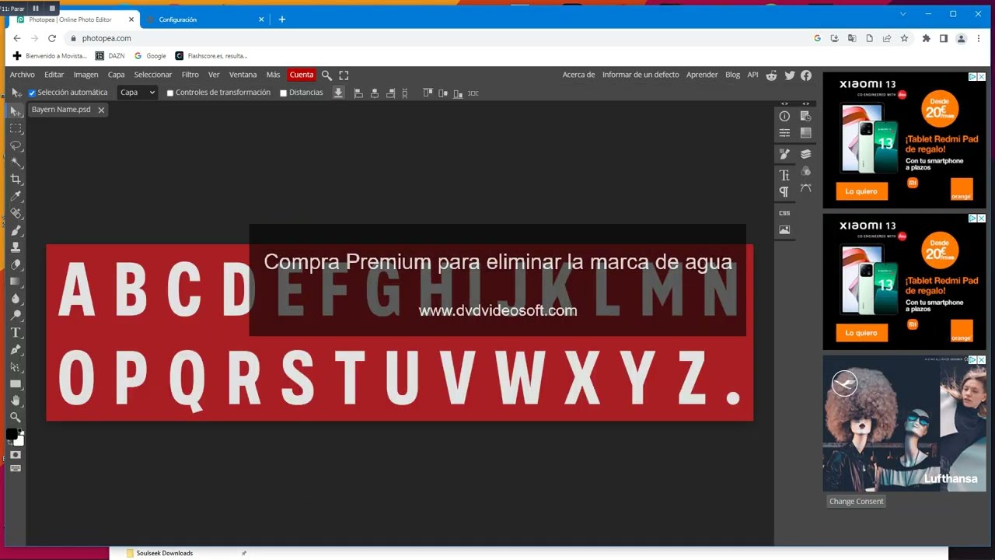Toggle fullscreen mode icon
Image resolution: width=995 pixels, height=560 pixels.
344,75
